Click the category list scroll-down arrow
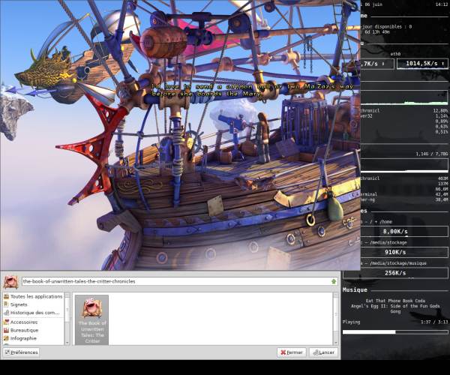 click(x=67, y=343)
